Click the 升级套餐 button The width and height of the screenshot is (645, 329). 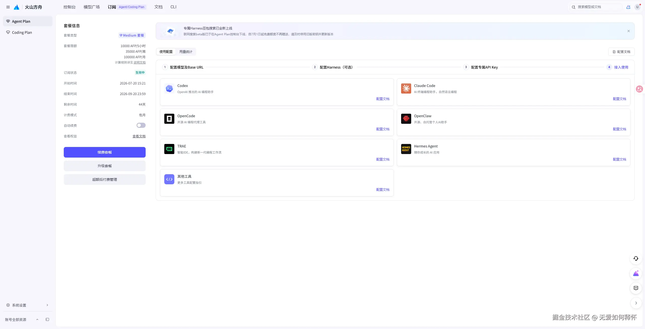[105, 166]
